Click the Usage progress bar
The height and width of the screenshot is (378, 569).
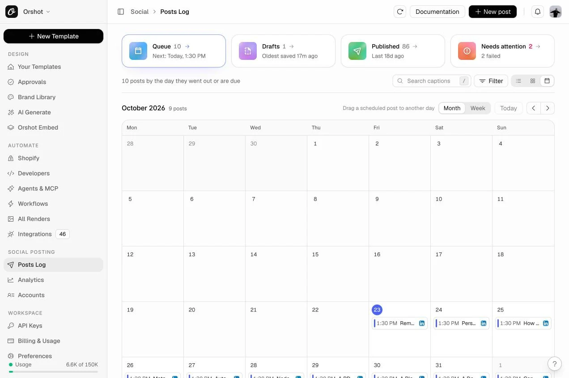coord(53,372)
